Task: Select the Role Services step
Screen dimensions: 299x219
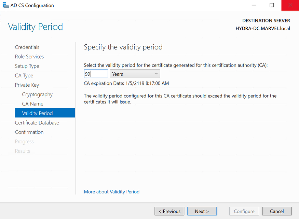Action: [29, 56]
